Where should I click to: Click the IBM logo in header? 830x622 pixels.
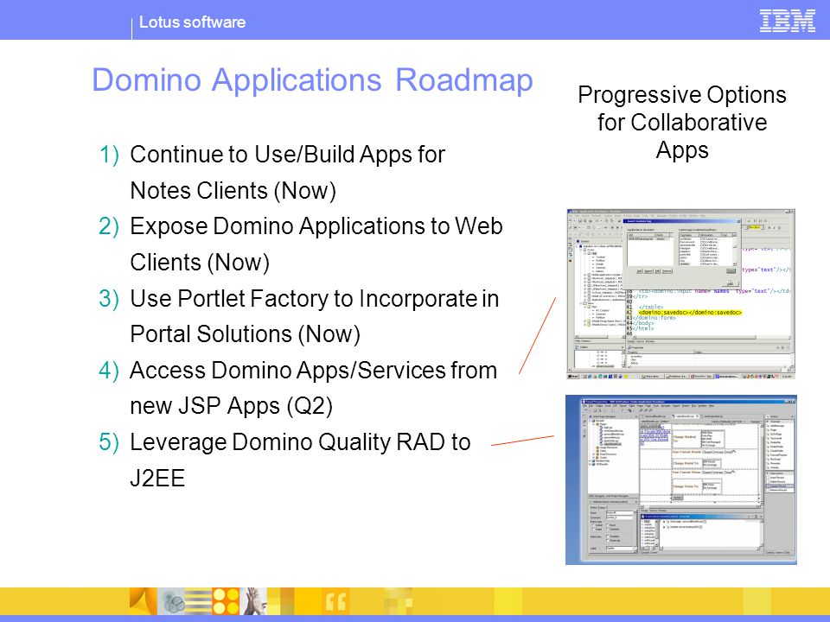pyautogui.click(x=787, y=21)
